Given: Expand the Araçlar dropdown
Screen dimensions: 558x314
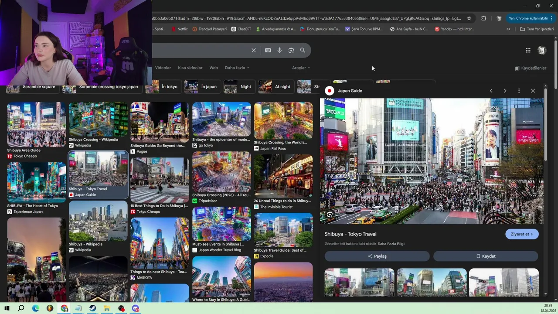Looking at the screenshot, I should (x=301, y=68).
